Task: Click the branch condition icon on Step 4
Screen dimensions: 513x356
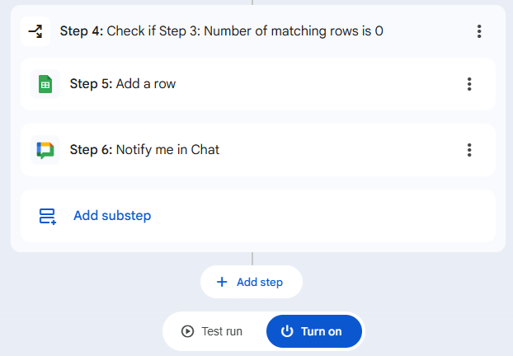Action: pos(35,31)
